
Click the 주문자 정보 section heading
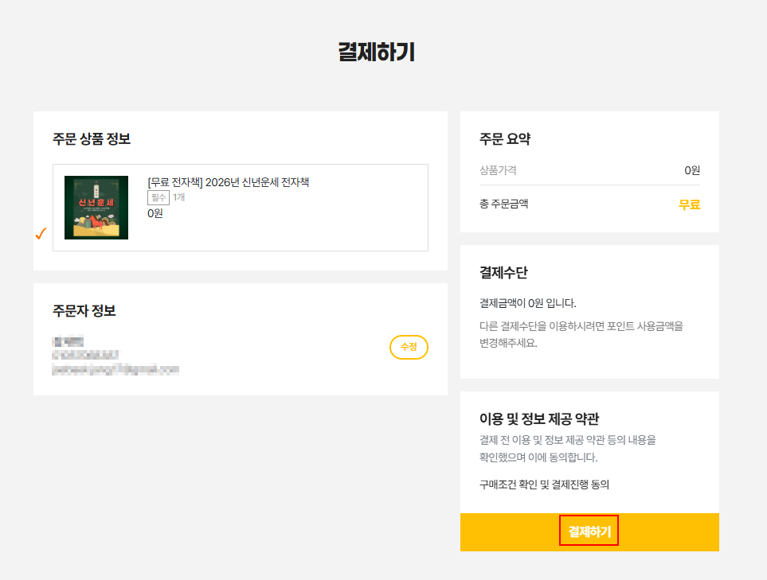coord(84,310)
